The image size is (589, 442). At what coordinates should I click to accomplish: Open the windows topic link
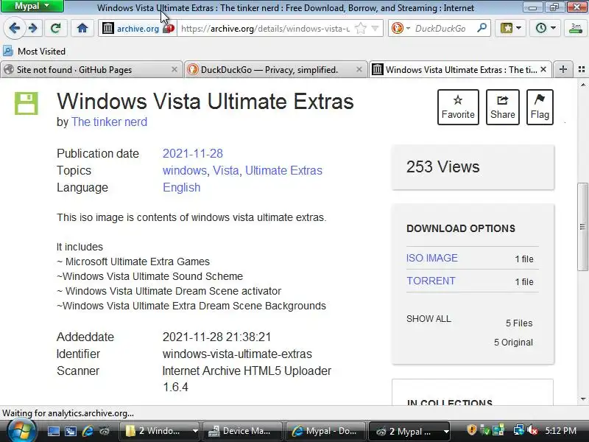(x=185, y=170)
